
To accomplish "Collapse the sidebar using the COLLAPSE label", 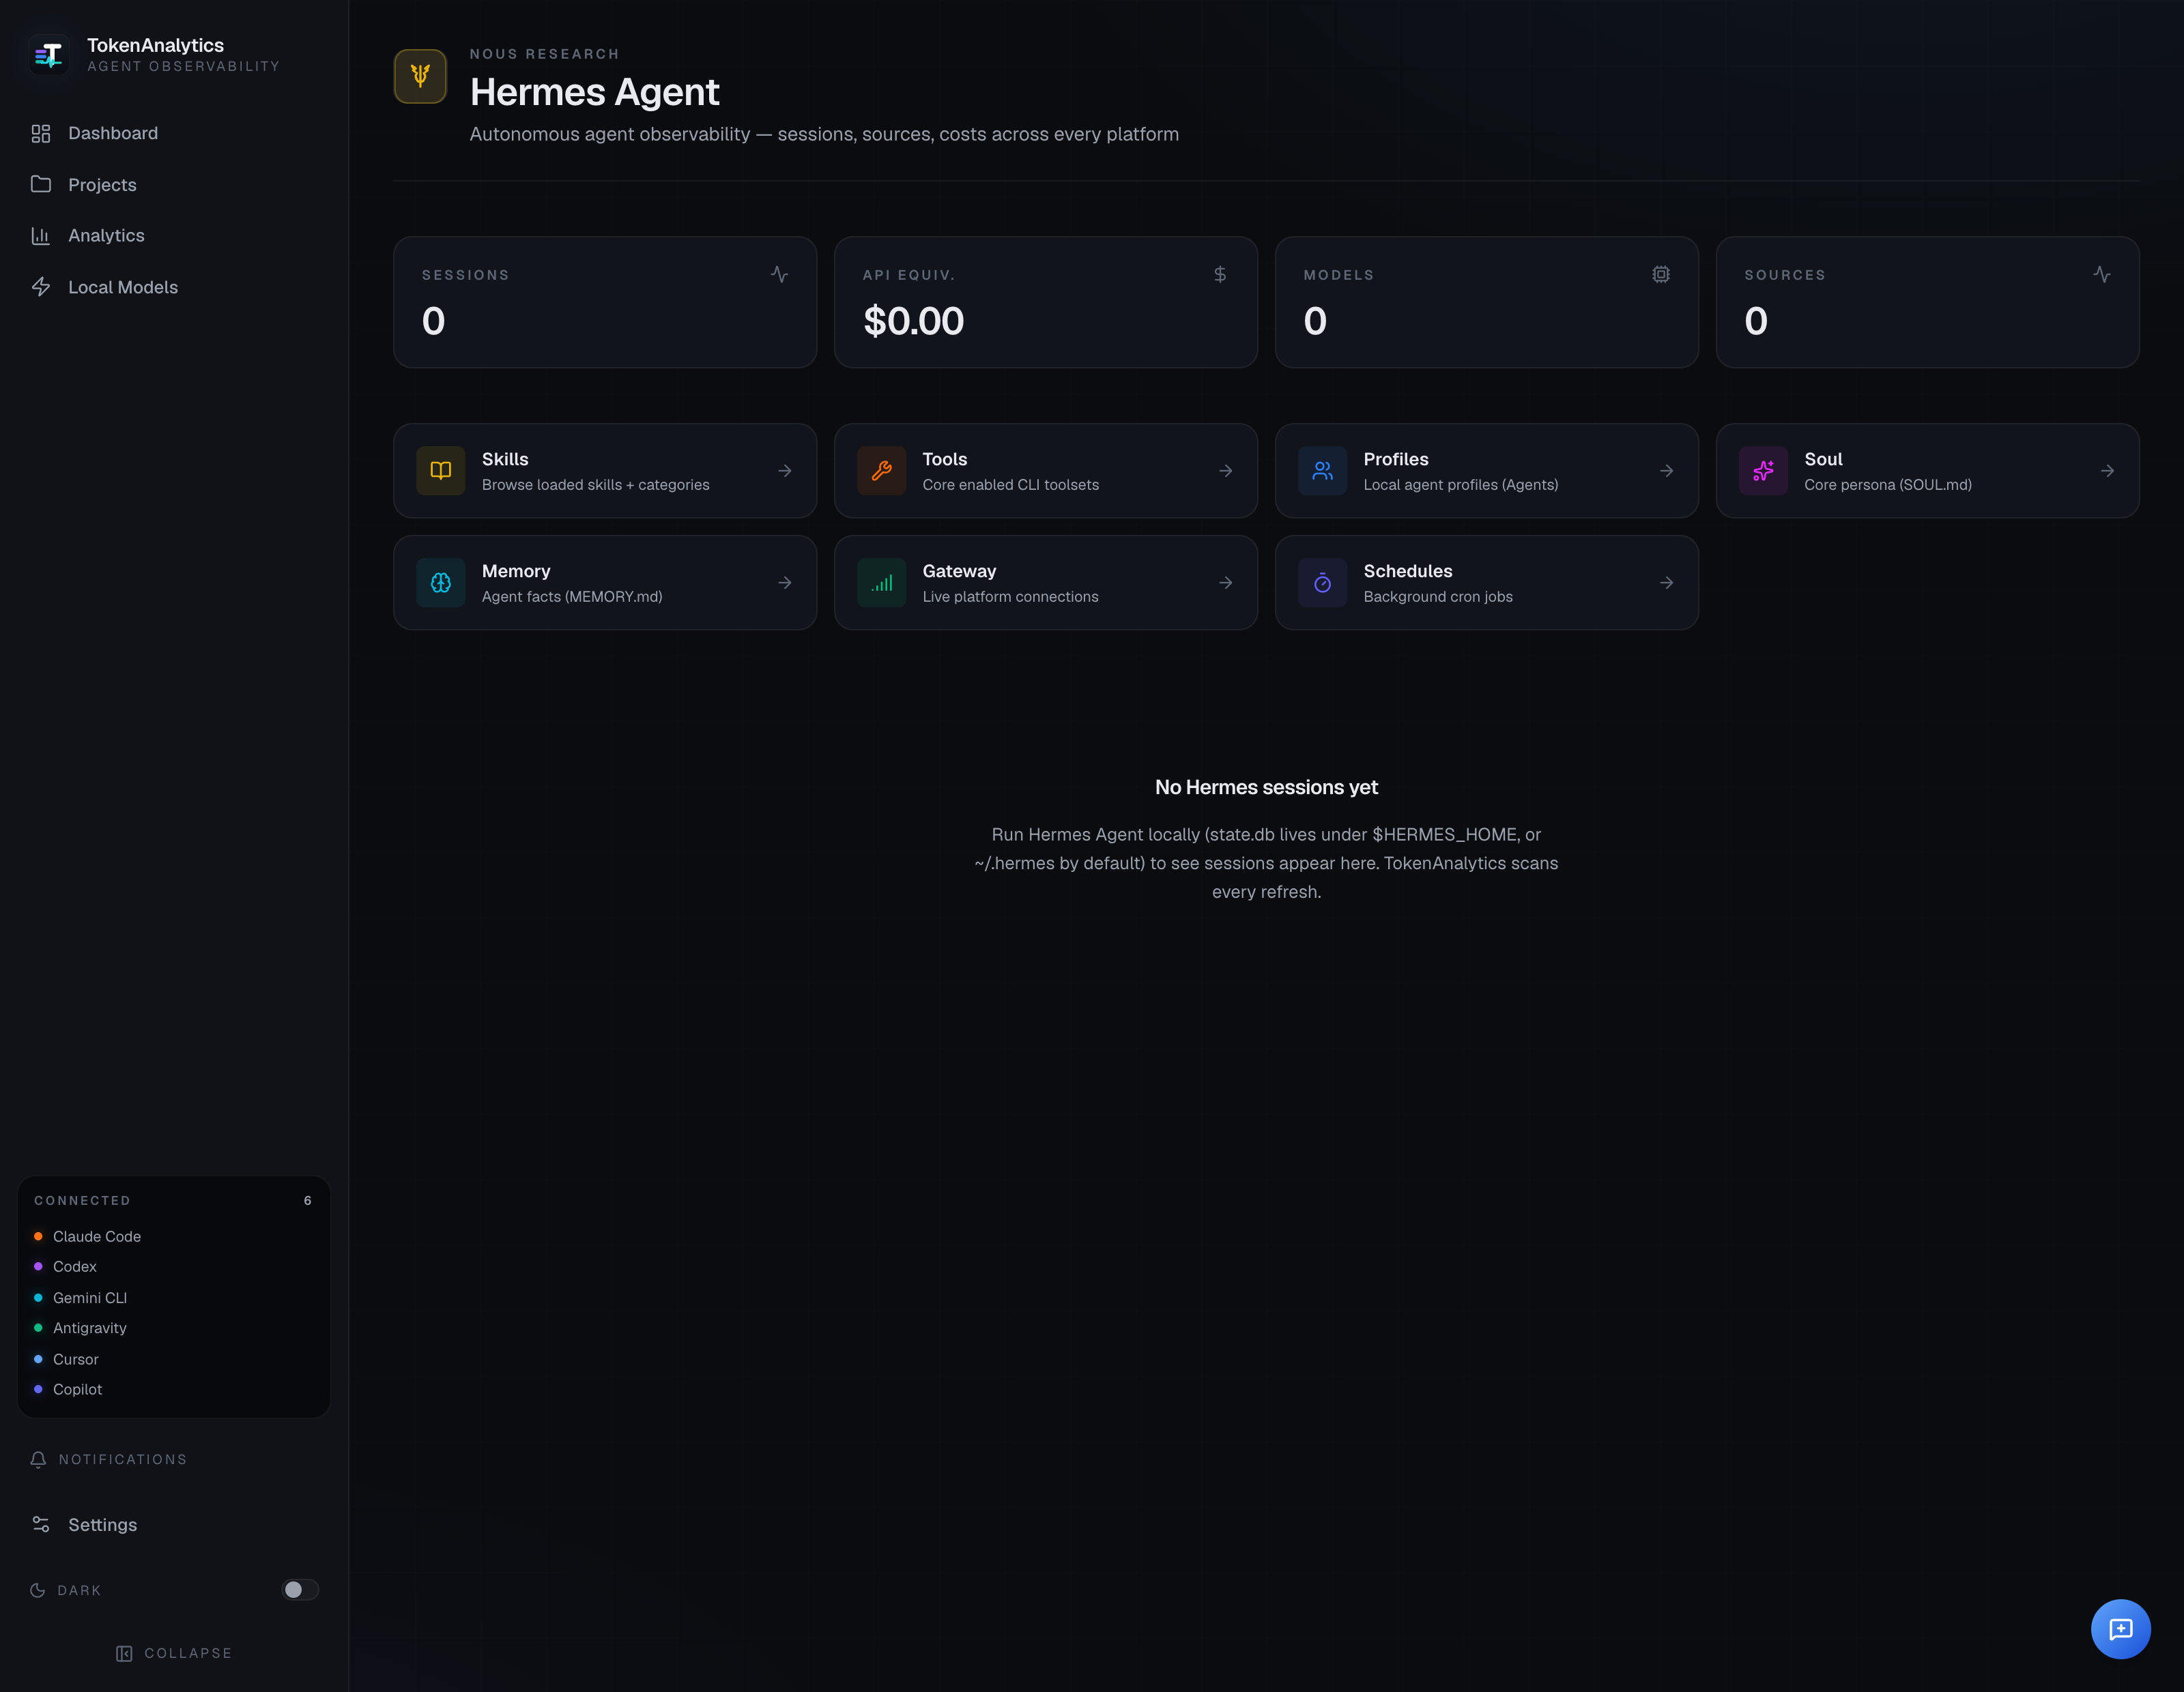I will 188,1654.
